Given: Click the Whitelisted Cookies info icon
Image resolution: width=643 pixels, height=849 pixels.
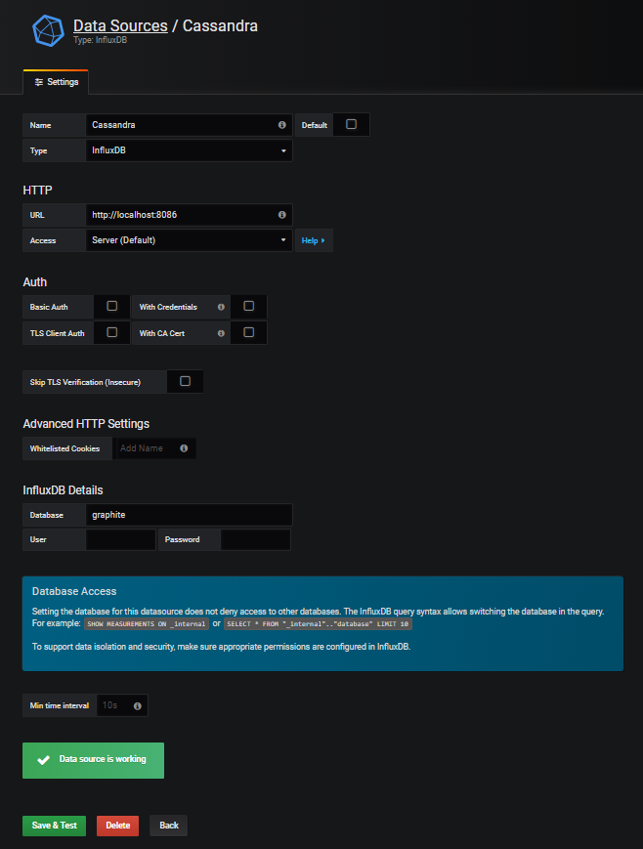Looking at the screenshot, I should (184, 448).
